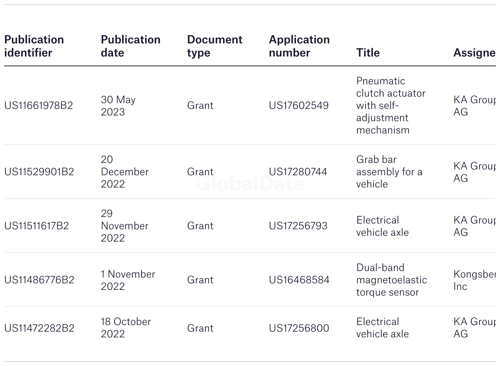Image resolution: width=500 pixels, height=366 pixels.
Task: Select application number US17280744
Action: [x=298, y=172]
